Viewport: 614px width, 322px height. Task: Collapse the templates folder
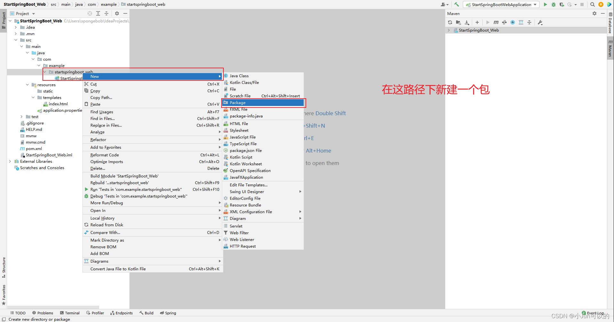[x=33, y=98]
